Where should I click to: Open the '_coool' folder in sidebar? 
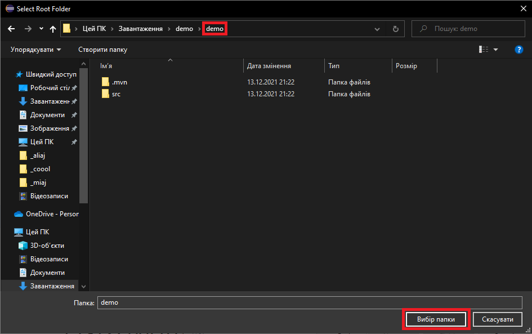tap(40, 169)
